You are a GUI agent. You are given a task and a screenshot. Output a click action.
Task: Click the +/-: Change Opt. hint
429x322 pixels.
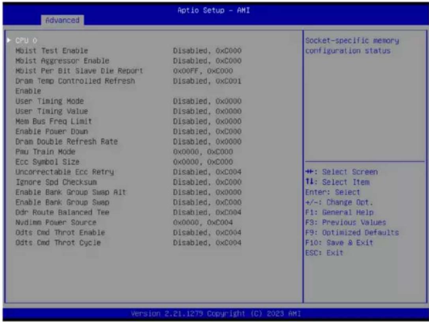click(x=339, y=202)
